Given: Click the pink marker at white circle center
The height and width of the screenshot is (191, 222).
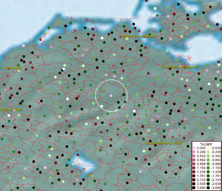Looking at the screenshot, I should coord(111,95).
